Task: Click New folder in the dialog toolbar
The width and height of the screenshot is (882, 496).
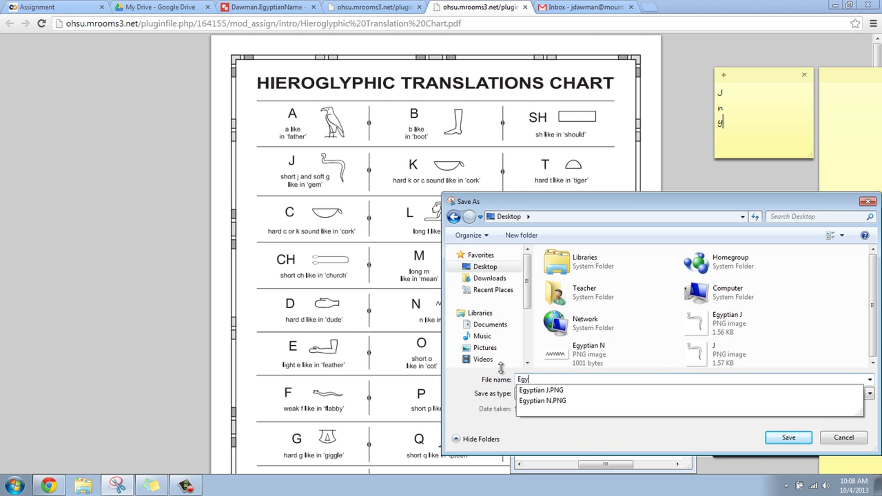Action: pyautogui.click(x=521, y=236)
